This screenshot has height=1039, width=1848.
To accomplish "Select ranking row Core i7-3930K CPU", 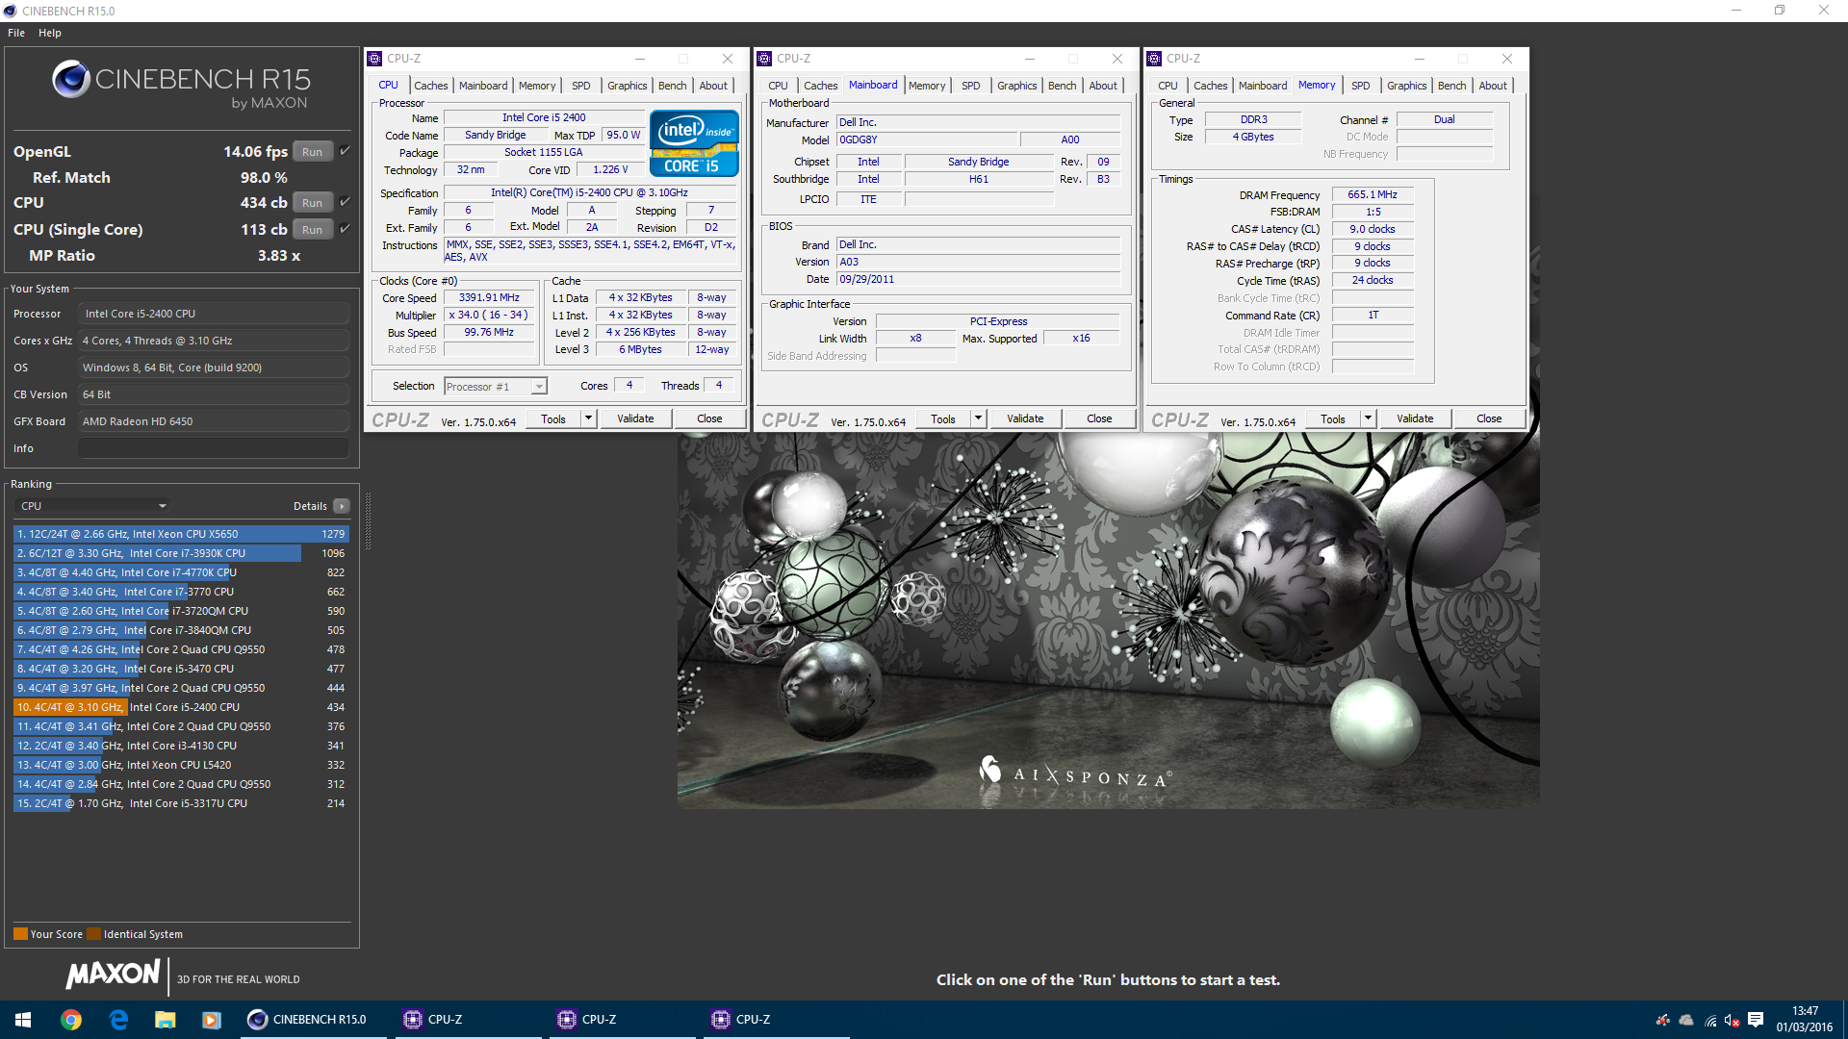I will (x=181, y=553).
